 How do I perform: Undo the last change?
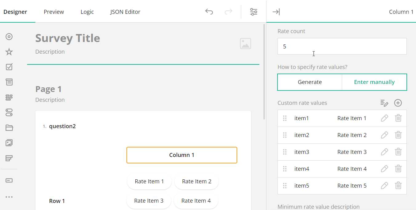click(x=209, y=12)
